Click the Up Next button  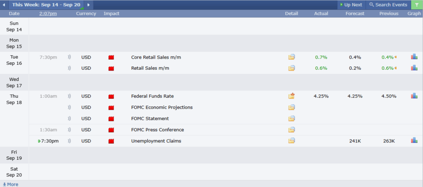click(x=351, y=5)
